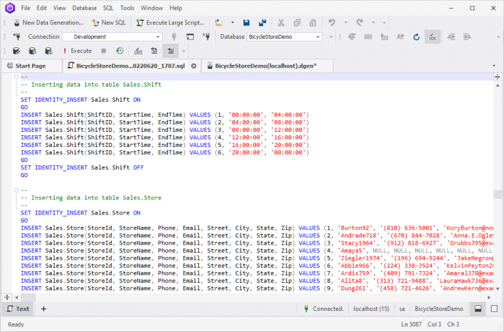504x332 pixels.
Task: Launch Execute Large Script tool
Action: [x=171, y=22]
